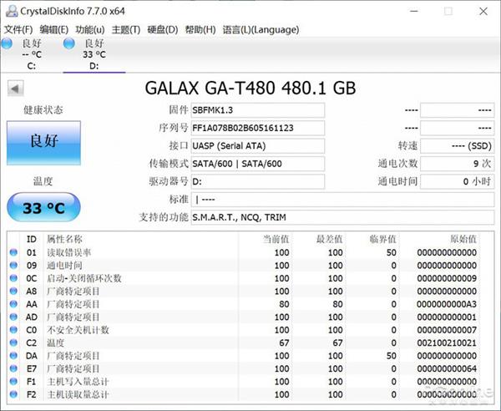Click the 主机读取量总计 attribute name
Image resolution: width=501 pixels, height=411 pixels.
pyautogui.click(x=78, y=394)
